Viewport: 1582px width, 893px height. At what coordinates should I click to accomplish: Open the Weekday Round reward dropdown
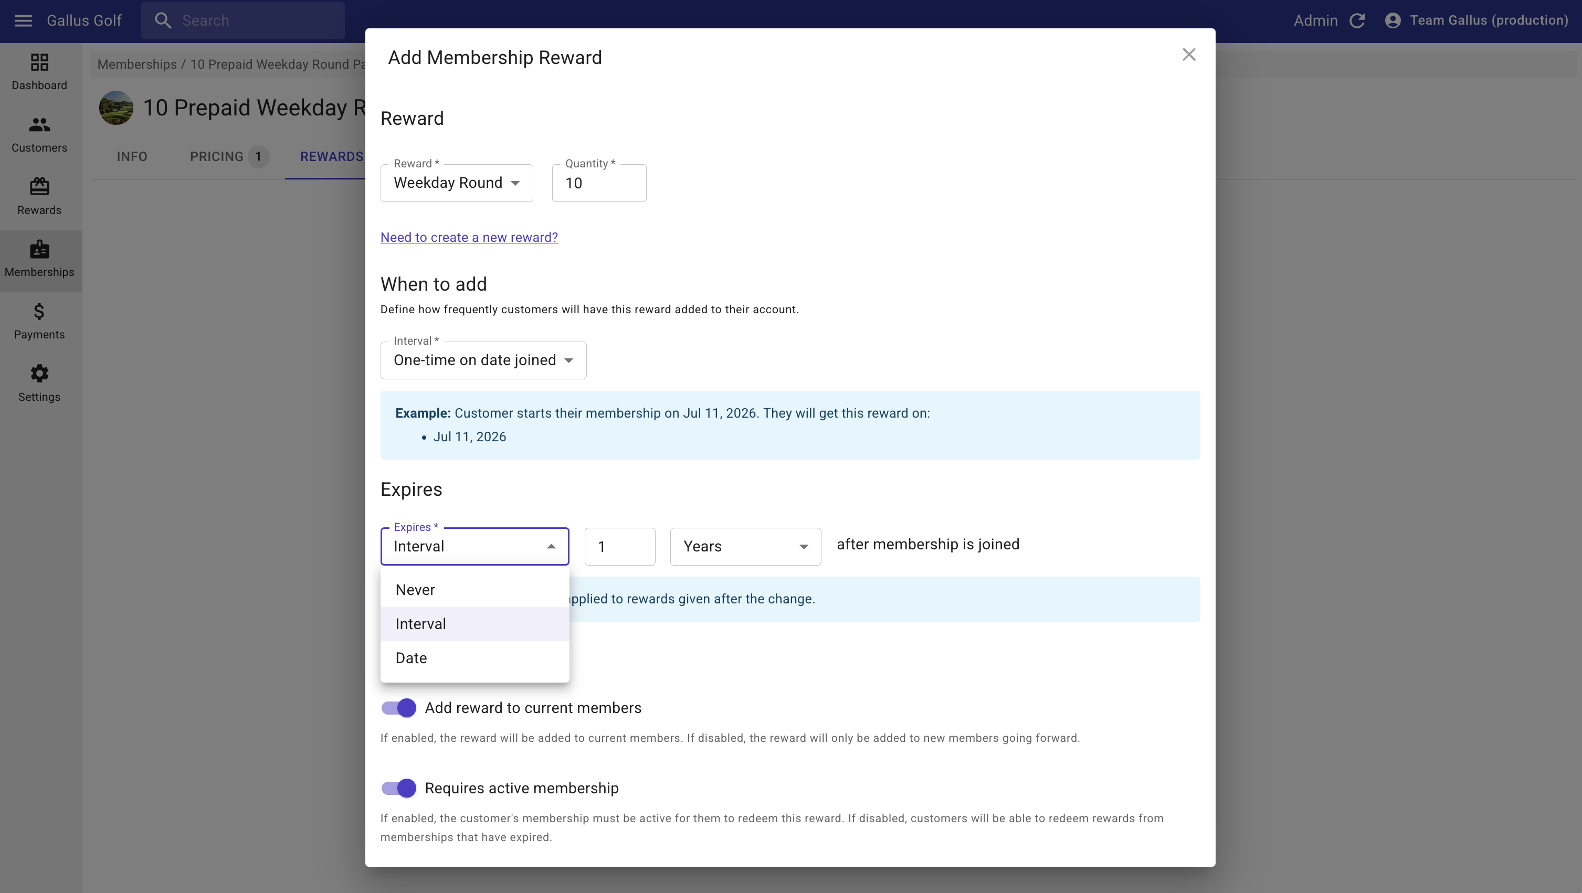(x=456, y=183)
